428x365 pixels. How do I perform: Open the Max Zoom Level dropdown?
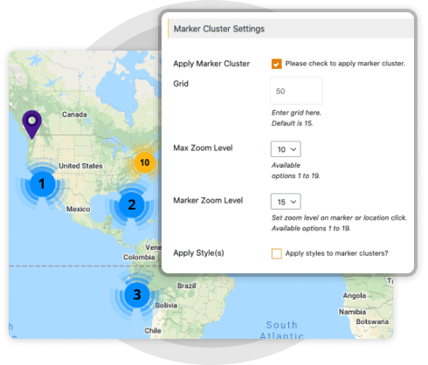[x=286, y=149]
